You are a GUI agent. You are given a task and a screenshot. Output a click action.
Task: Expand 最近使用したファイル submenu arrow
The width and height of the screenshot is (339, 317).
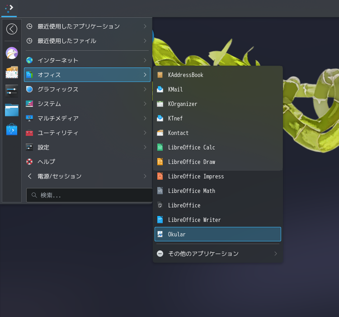145,41
